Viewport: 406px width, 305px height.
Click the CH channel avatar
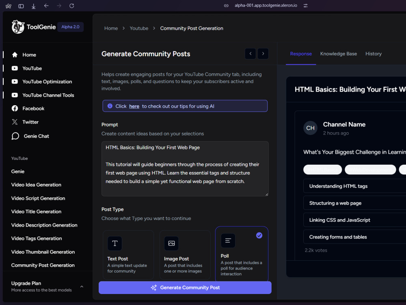point(311,128)
